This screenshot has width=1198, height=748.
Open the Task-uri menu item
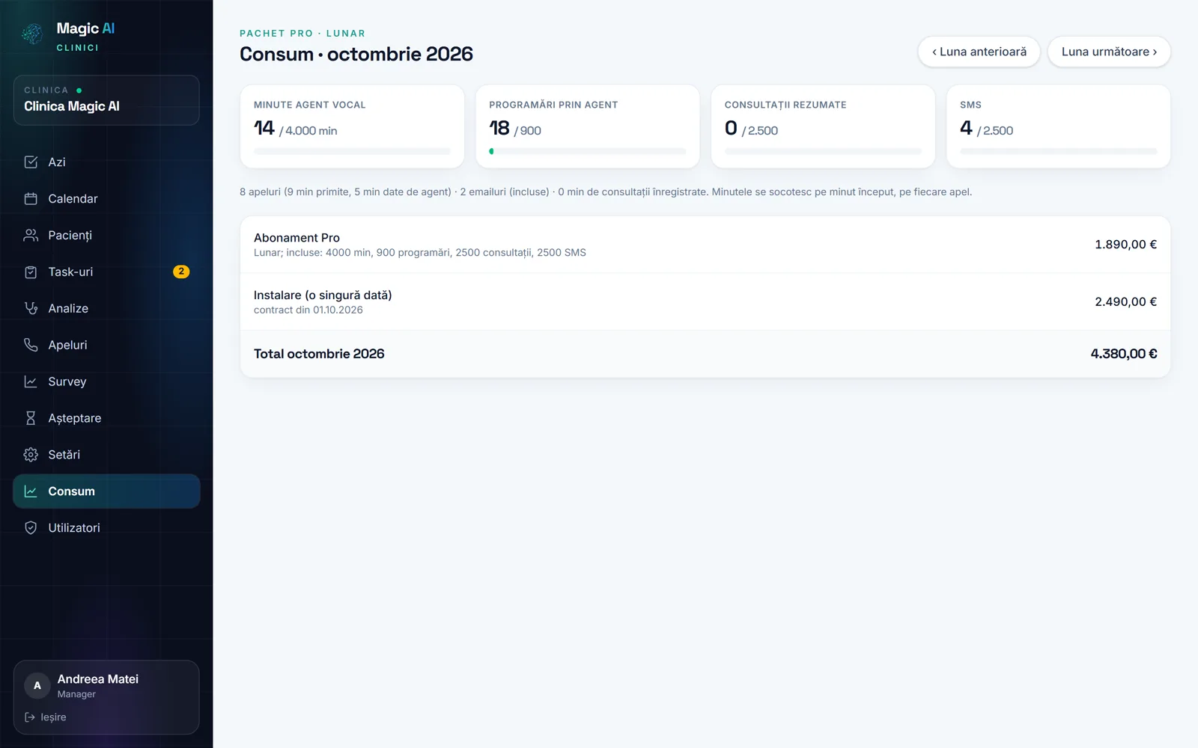click(x=106, y=272)
